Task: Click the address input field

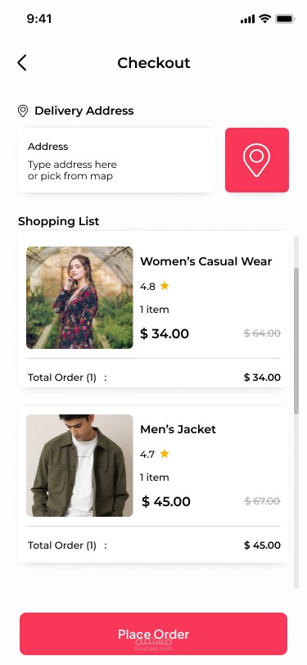Action: (116, 161)
